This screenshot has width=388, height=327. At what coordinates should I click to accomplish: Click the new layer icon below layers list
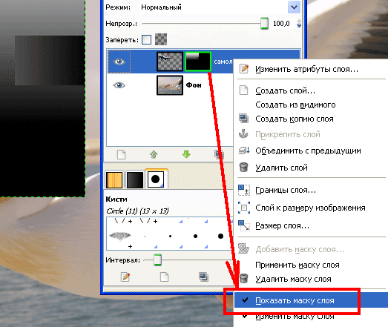[121, 154]
